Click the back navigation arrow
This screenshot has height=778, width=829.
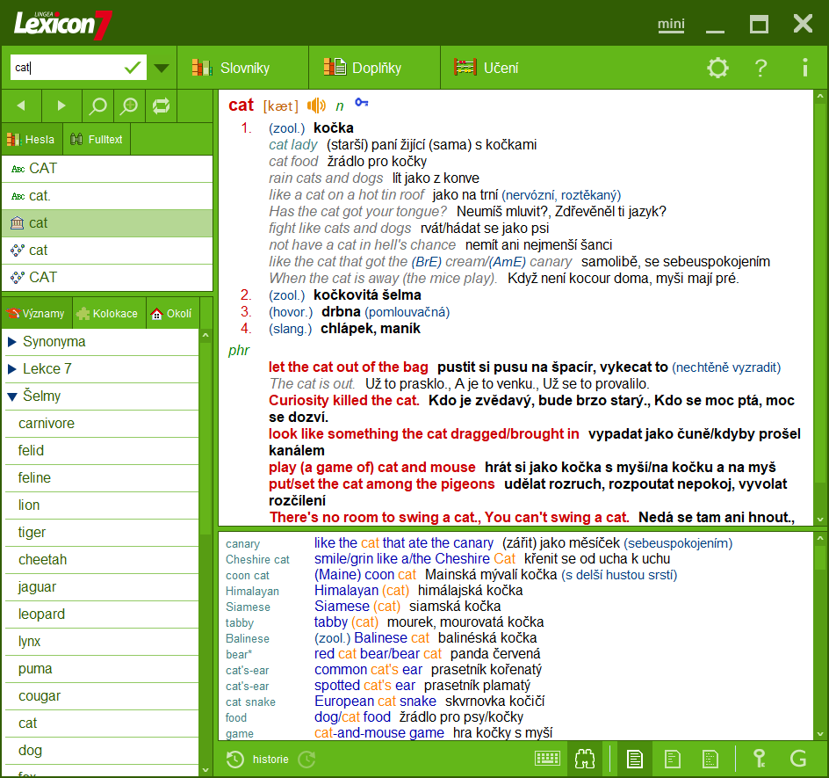tap(20, 105)
